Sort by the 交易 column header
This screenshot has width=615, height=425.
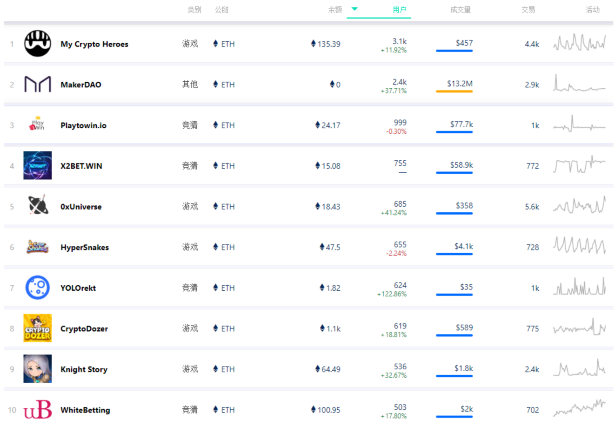[x=528, y=9]
